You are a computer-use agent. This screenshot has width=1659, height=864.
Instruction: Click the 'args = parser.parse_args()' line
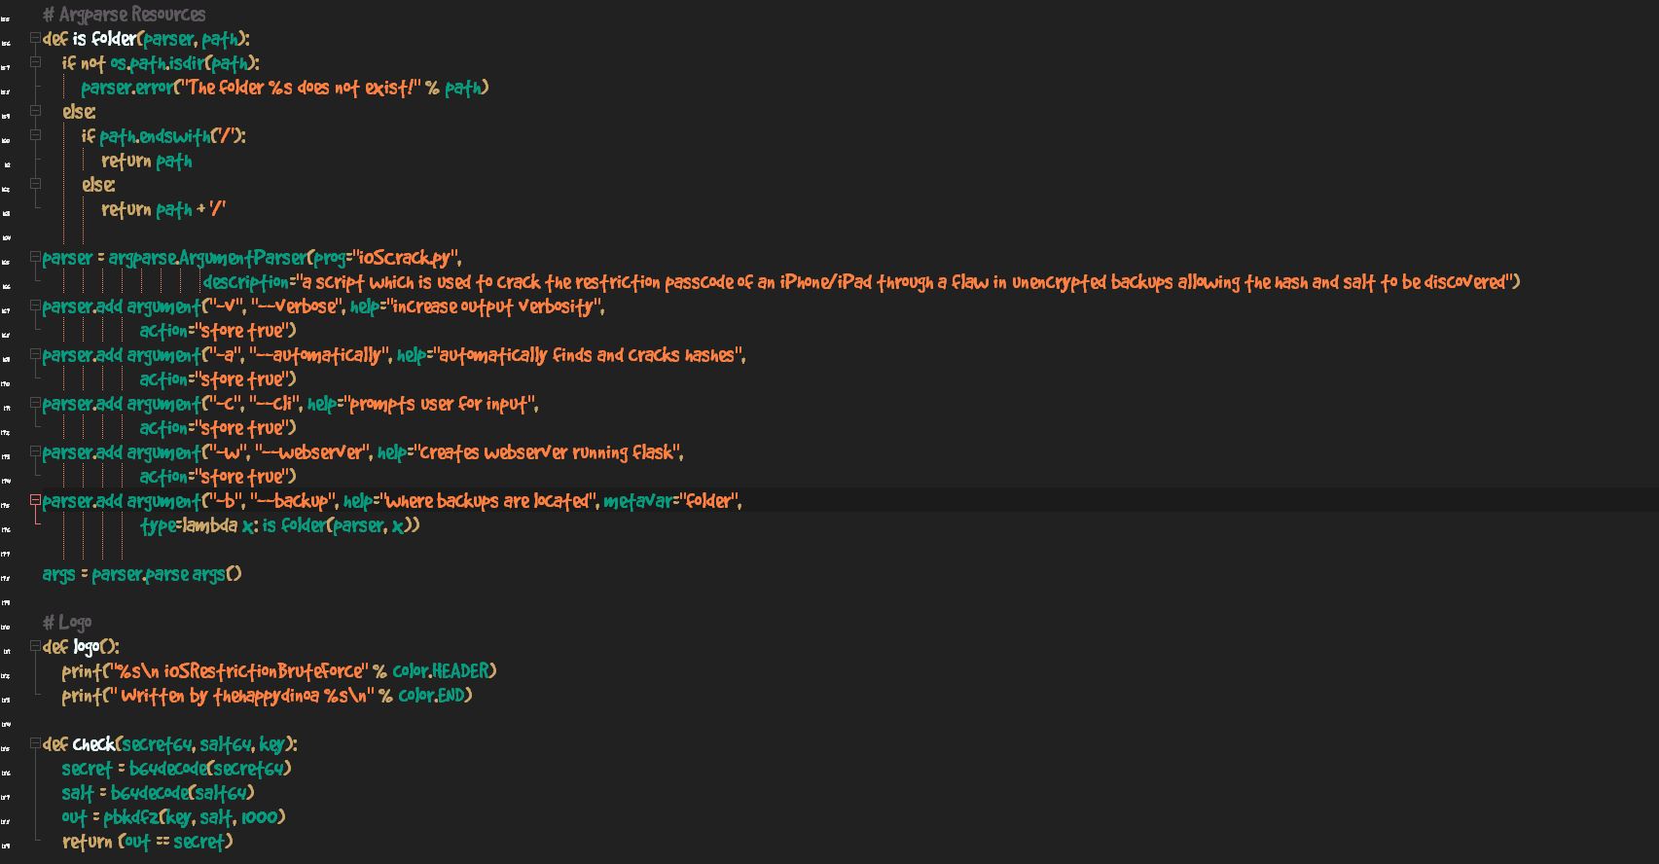point(142,574)
